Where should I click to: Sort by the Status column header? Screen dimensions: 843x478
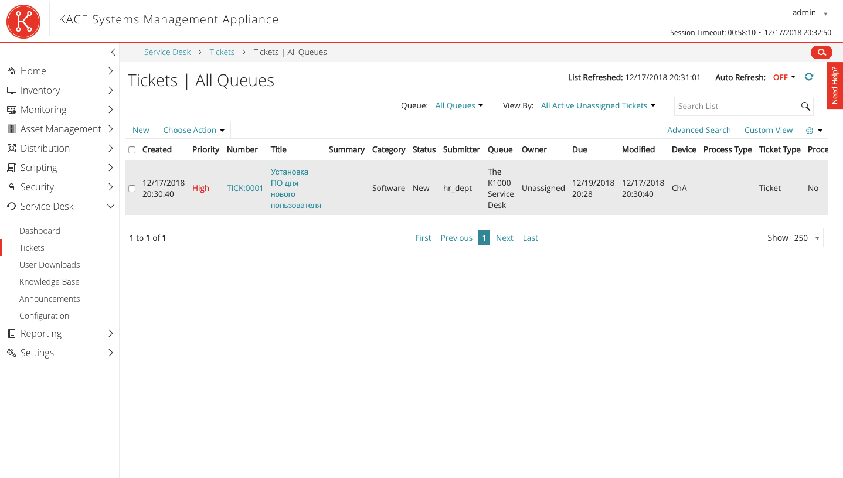pos(424,149)
